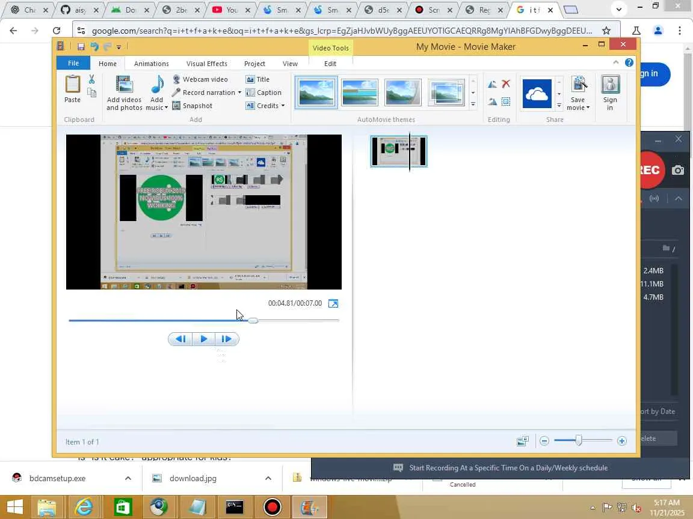Switch to the Home tab
This screenshot has width=693, height=519.
pos(108,64)
